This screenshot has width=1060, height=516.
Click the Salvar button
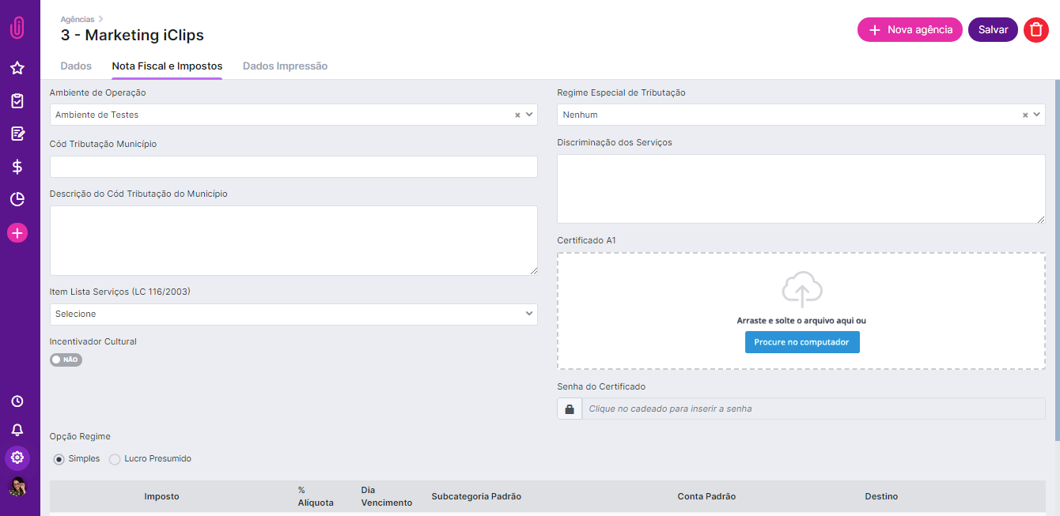tap(993, 30)
